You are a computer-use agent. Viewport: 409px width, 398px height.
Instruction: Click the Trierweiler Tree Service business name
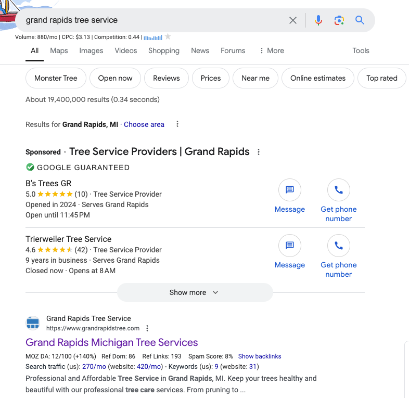69,239
